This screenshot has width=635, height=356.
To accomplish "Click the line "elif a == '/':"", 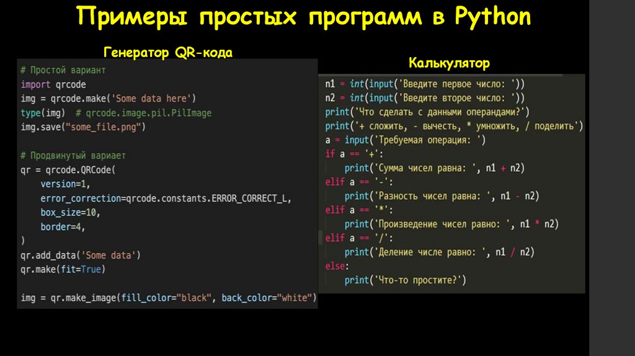I will point(359,238).
